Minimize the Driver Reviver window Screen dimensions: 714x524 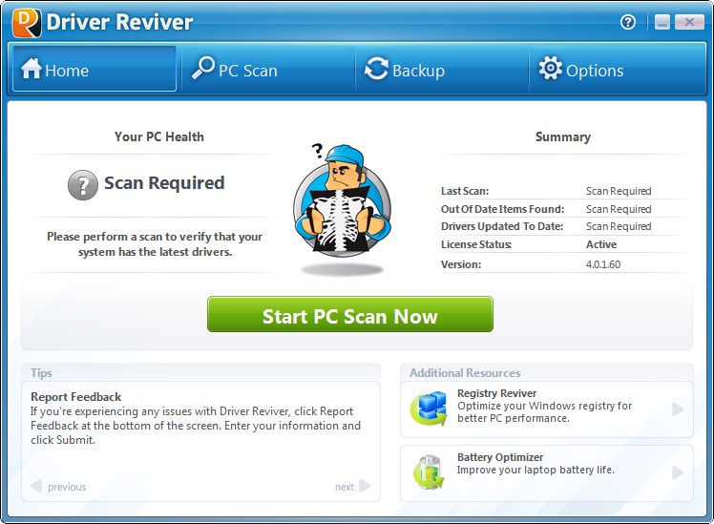(x=662, y=22)
